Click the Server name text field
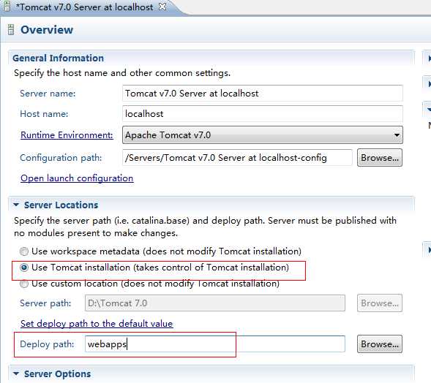The height and width of the screenshot is (383, 431). click(263, 94)
